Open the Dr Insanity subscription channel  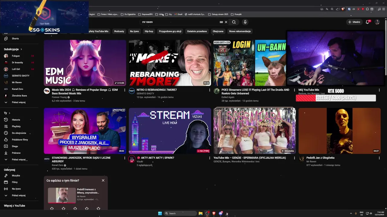pyautogui.click(x=19, y=62)
